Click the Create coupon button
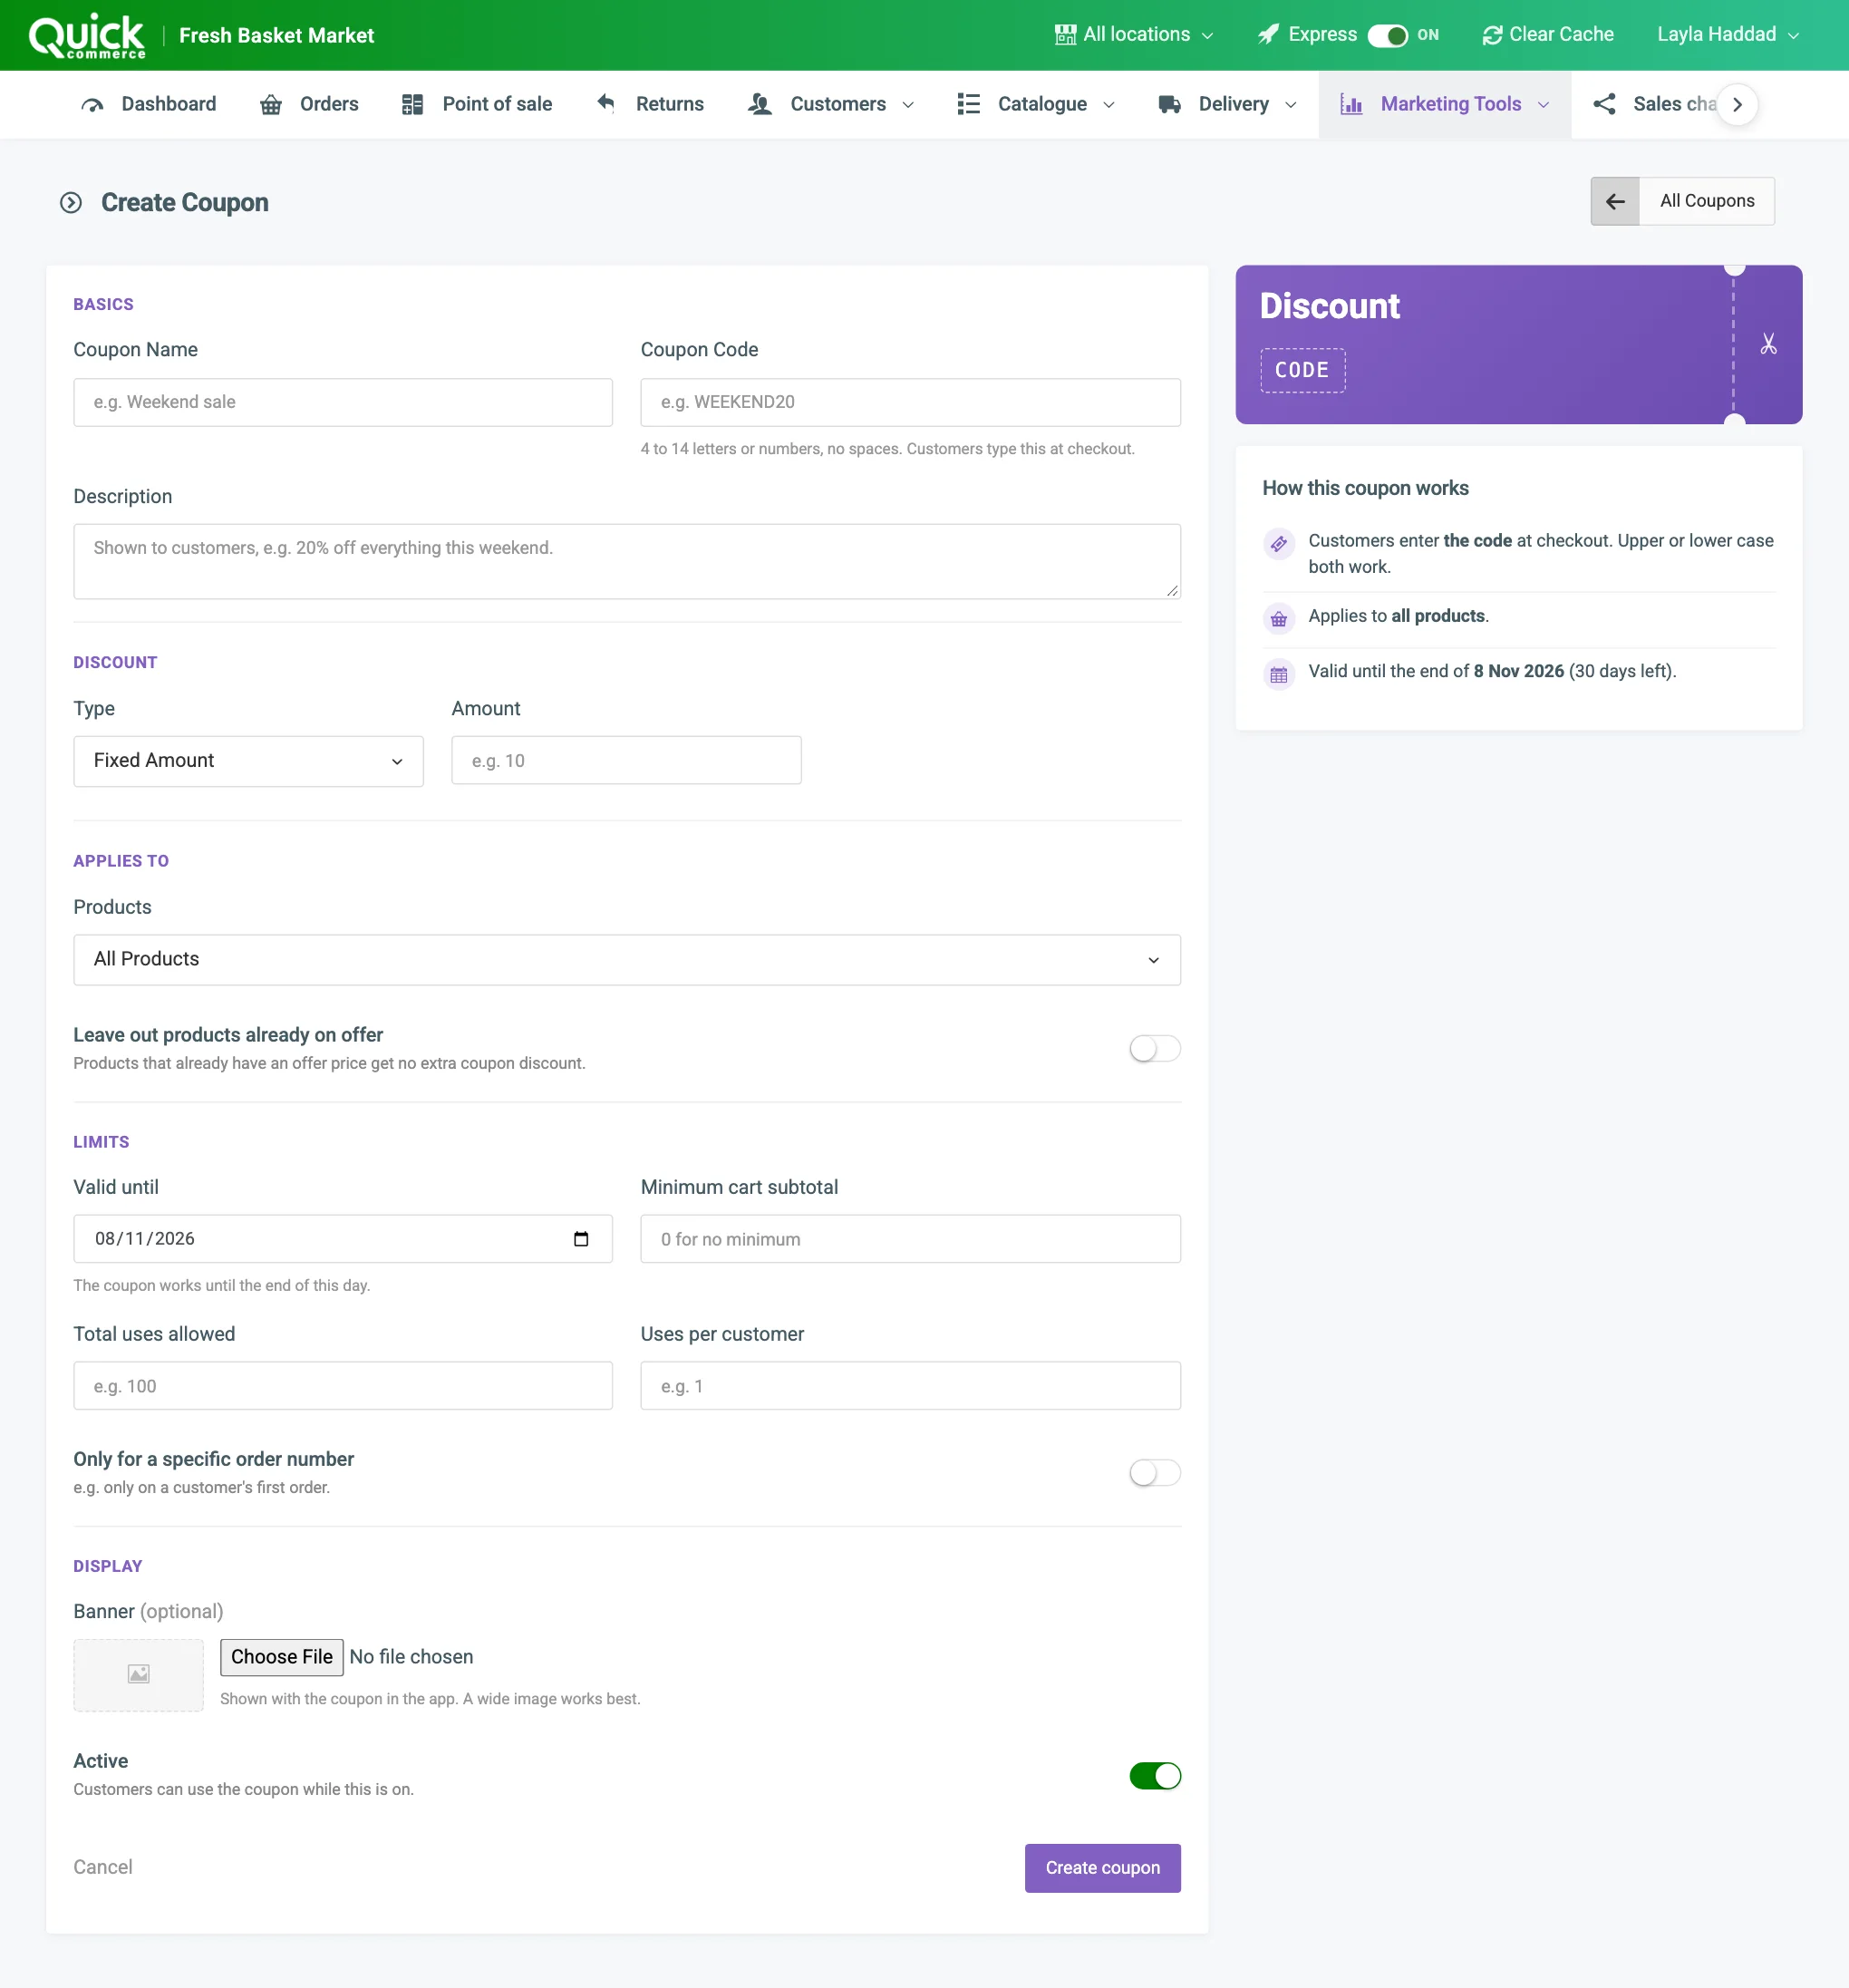The height and width of the screenshot is (1988, 1849). point(1103,1868)
